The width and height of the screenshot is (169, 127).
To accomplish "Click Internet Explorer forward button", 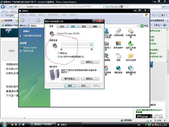I will pyautogui.click(x=7, y=7).
